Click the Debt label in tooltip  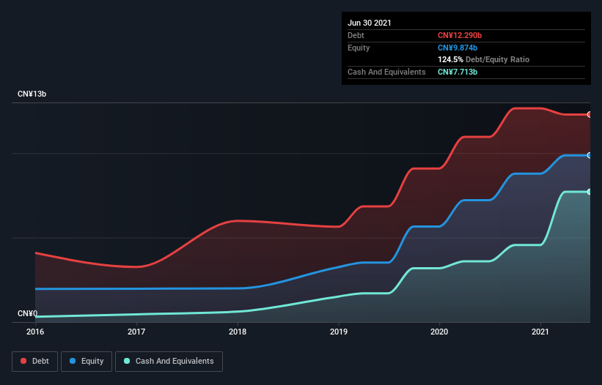356,35
